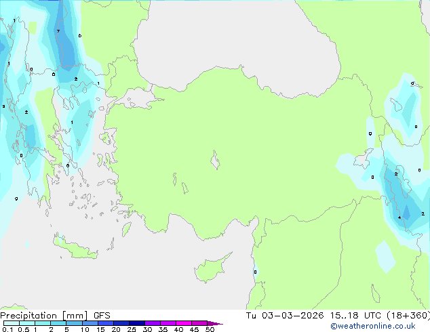430x332 pixels.
Task: Select the 2–5 mm legend color swatch
Action: (58, 323)
